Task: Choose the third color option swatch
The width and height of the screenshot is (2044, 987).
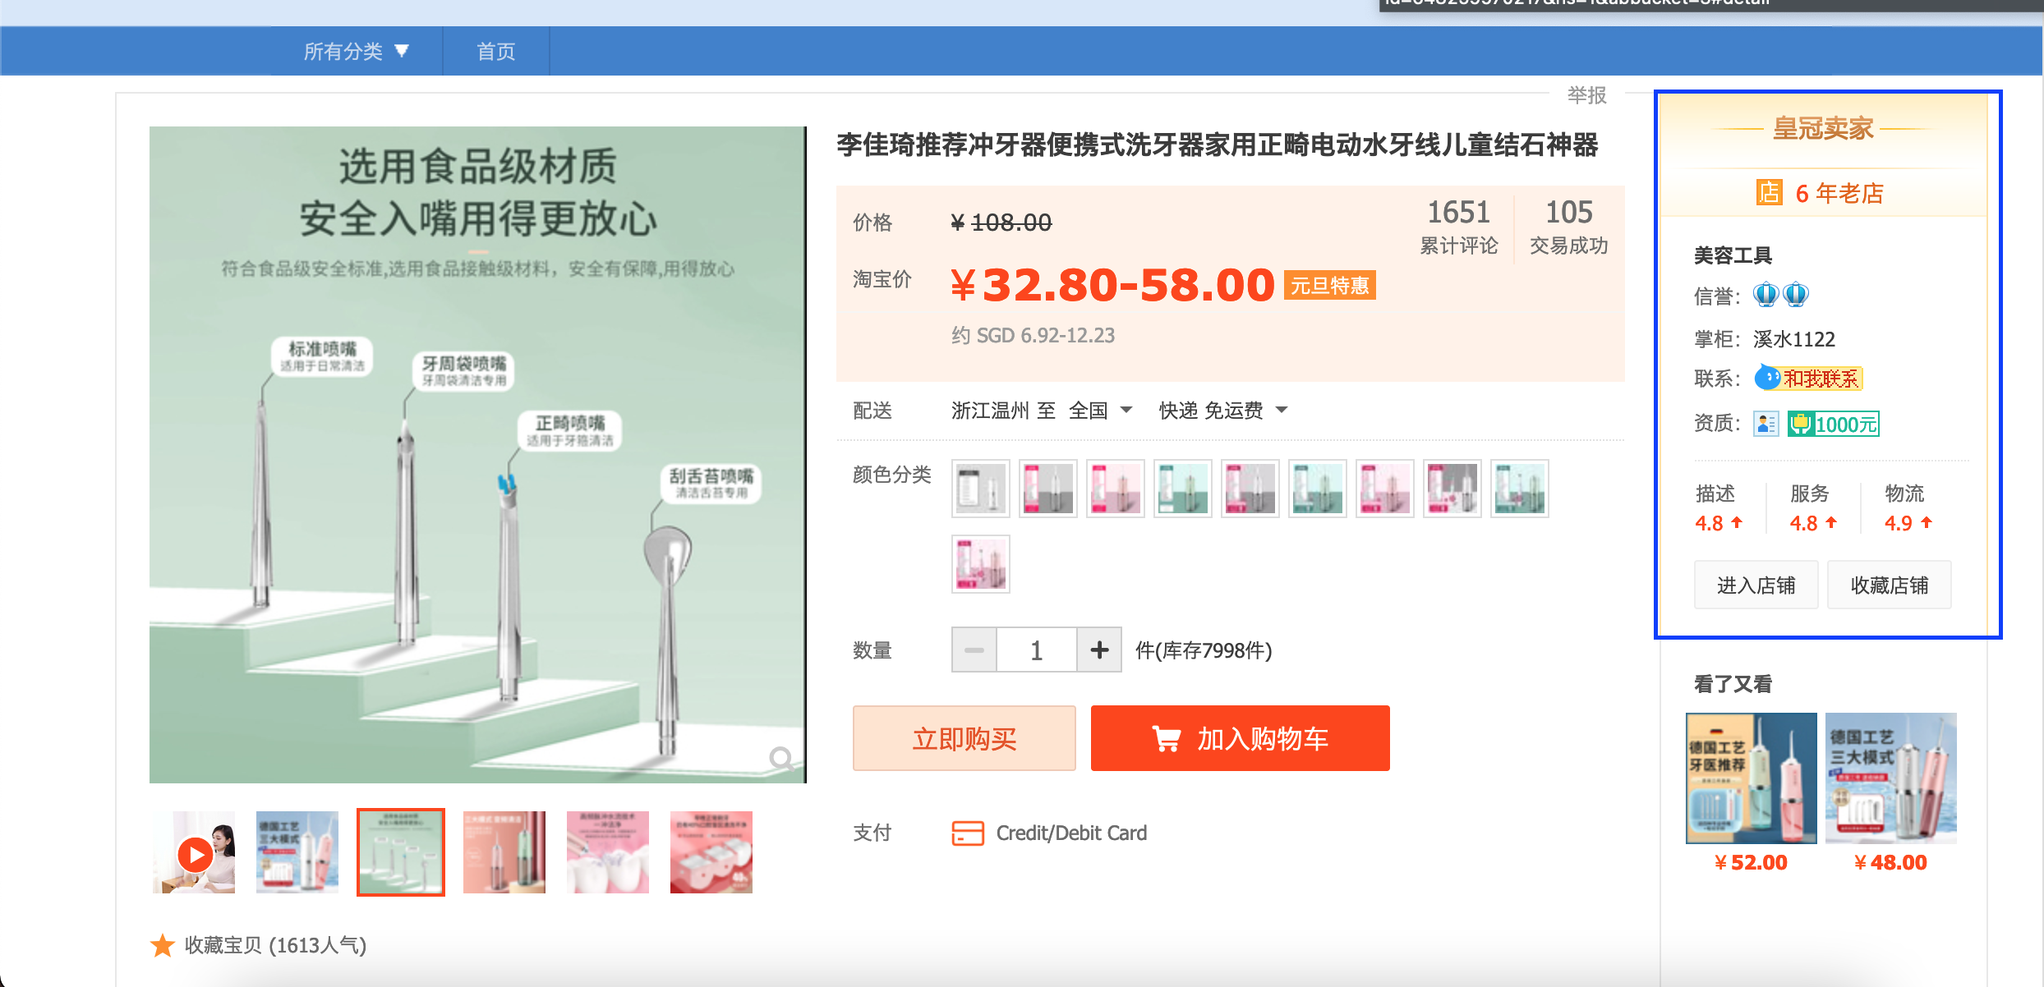Action: (x=1116, y=489)
